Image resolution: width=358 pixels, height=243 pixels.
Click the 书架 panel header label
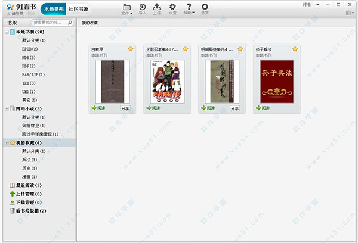point(12,23)
